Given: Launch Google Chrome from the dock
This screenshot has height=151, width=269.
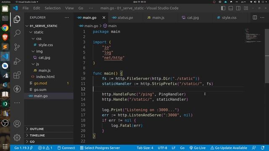Looking at the screenshot, I should (x=5, y=28).
